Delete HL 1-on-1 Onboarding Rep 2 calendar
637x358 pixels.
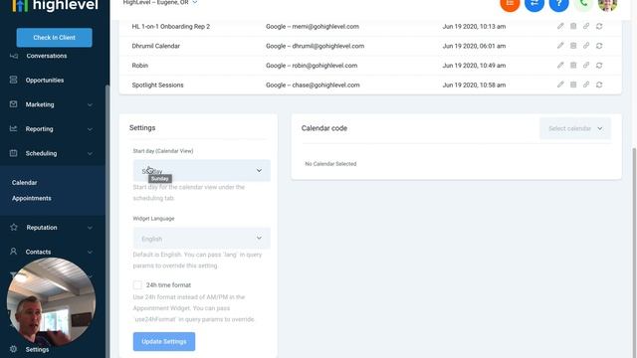click(x=573, y=26)
